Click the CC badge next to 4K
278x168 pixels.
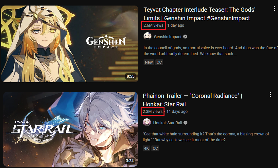[155, 148]
